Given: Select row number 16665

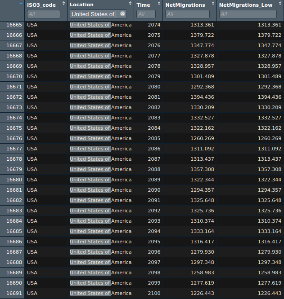Looking at the screenshot, I should coord(14,25).
